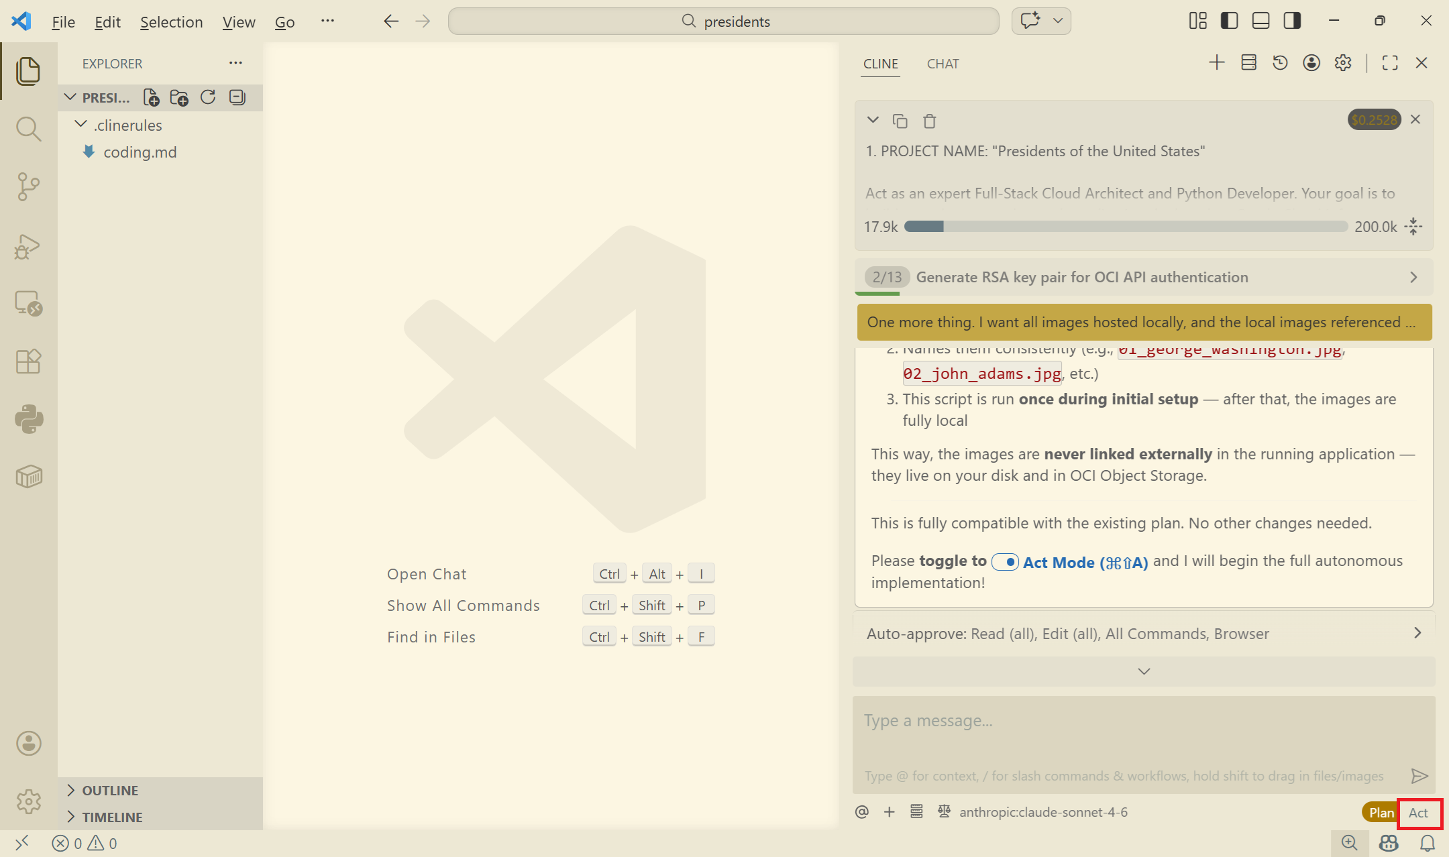
Task: Open the Extensions view in activity bar
Action: pyautogui.click(x=28, y=361)
